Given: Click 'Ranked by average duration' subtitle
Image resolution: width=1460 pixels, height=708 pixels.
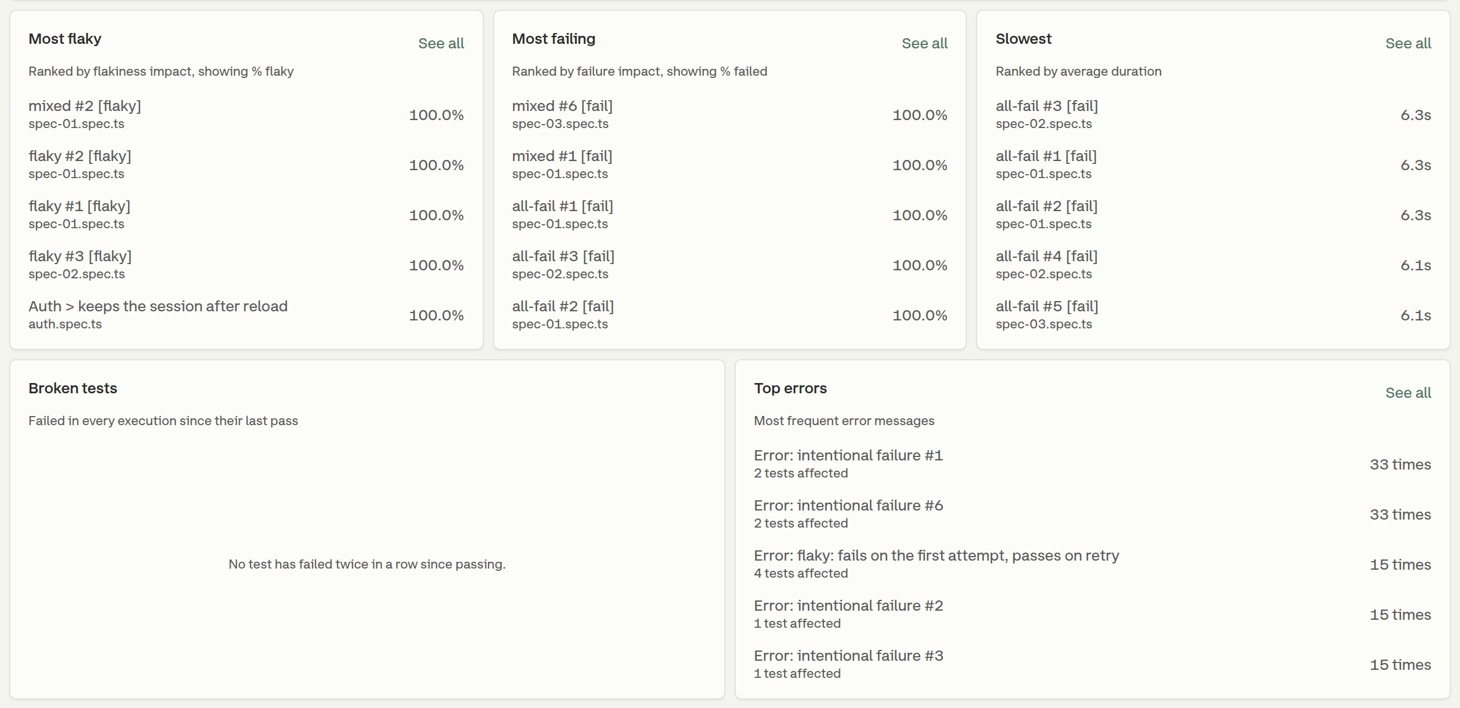Looking at the screenshot, I should pos(1078,71).
